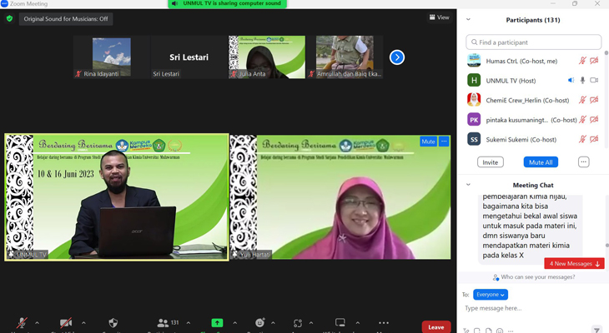Open More options in meeting toolbar
609x333 pixels.
[383, 323]
